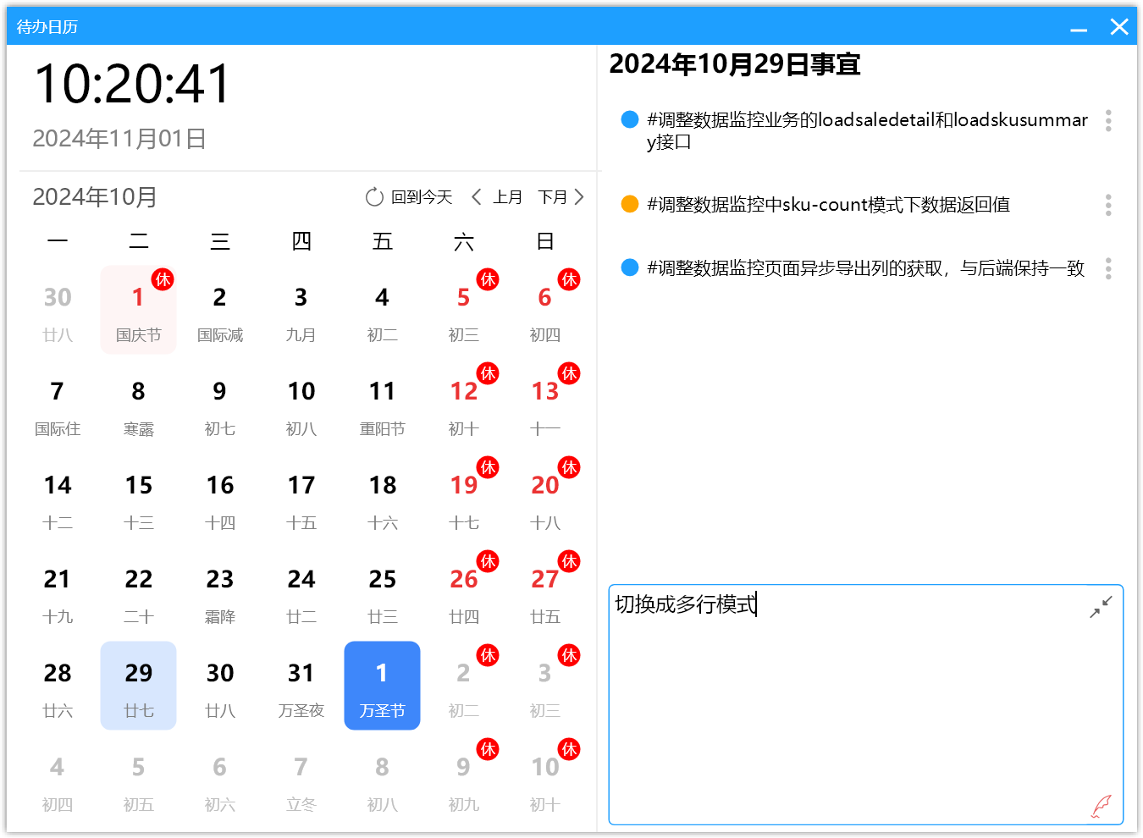
Task: Select October 29 廿七
Action: click(x=139, y=686)
